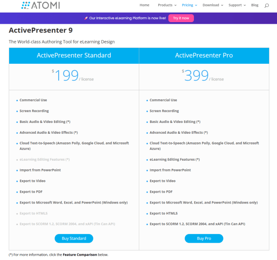
Task: Click the ActivePresenter 9 heading
Action: coord(41,30)
